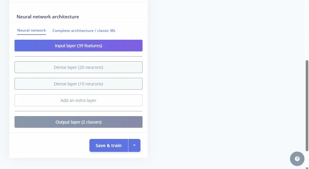Image resolution: width=309 pixels, height=169 pixels.
Task: Click the divider line above the Output layer
Action: coord(79,111)
